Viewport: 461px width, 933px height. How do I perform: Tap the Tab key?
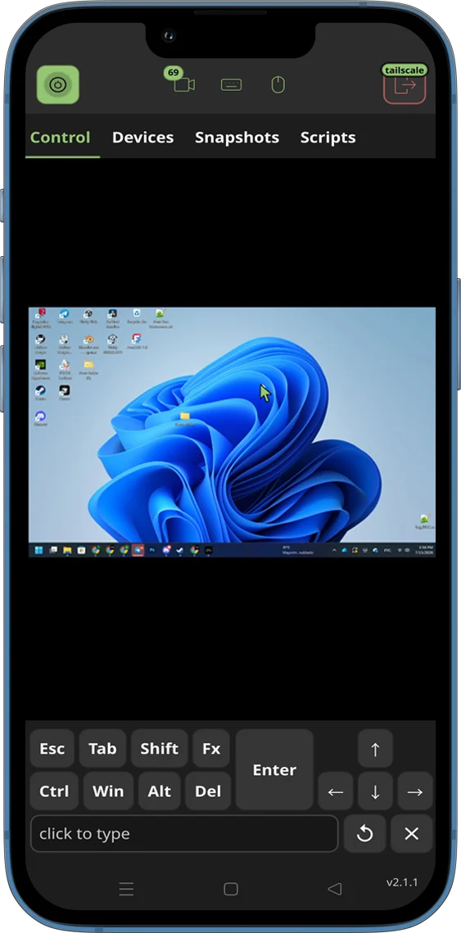point(102,748)
